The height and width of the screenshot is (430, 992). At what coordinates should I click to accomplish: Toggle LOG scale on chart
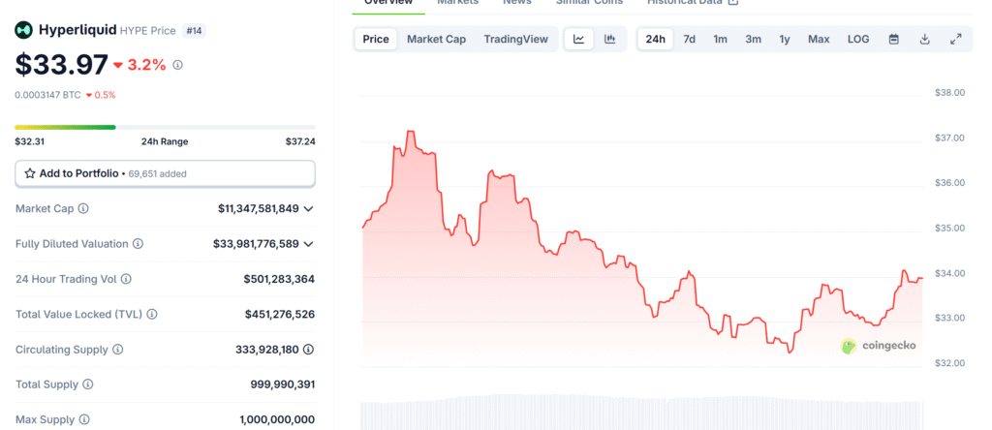pyautogui.click(x=858, y=39)
